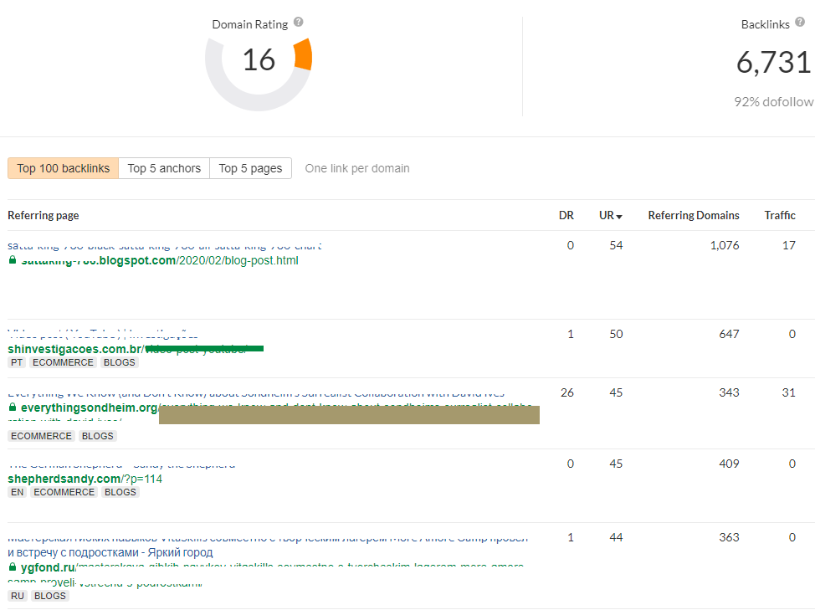Click referring domains value 343
Screen dimensions: 815x610
730,392
